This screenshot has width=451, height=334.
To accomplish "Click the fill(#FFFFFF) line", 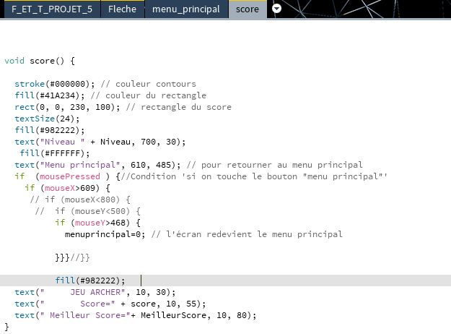I will pos(55,153).
